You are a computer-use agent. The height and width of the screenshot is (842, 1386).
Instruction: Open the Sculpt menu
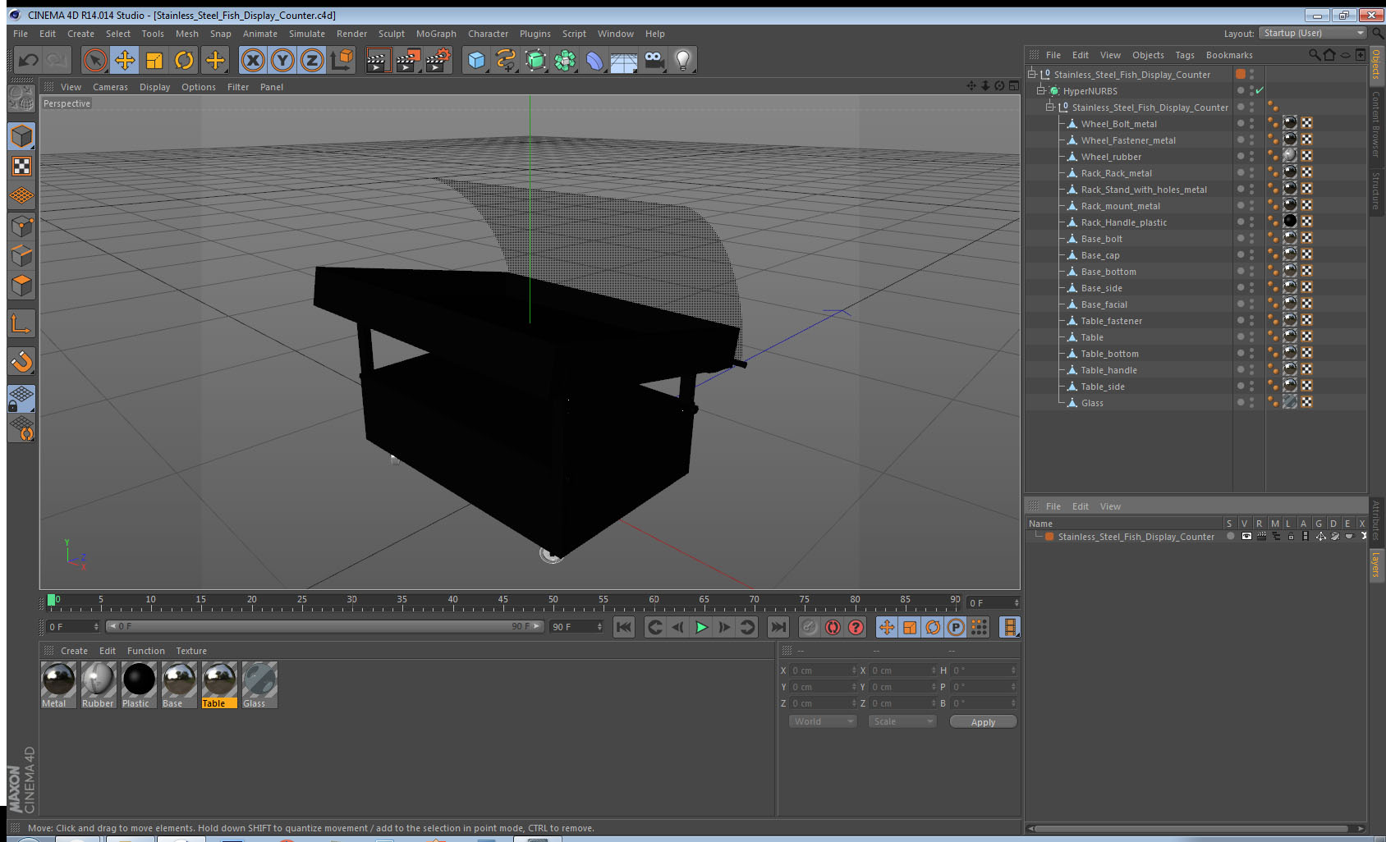(x=392, y=34)
